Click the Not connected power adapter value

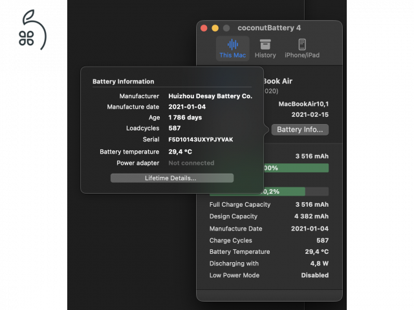pyautogui.click(x=191, y=163)
